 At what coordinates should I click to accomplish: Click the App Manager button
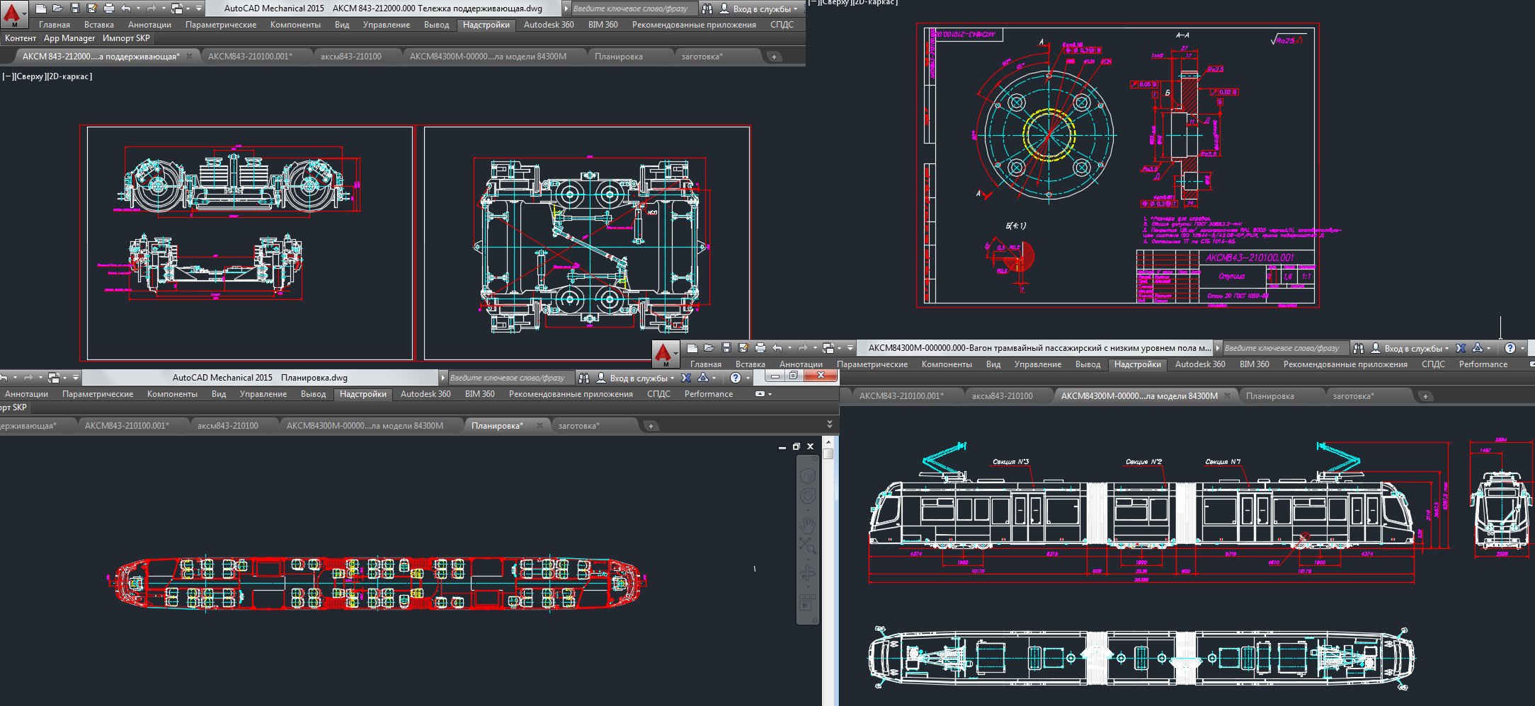tap(69, 38)
